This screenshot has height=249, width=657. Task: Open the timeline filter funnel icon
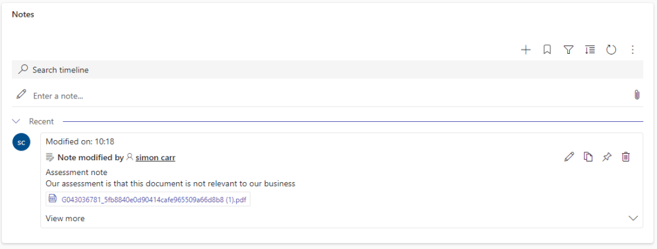568,50
